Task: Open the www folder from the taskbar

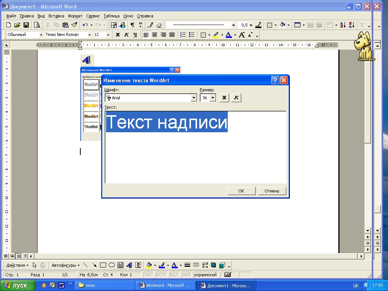Action: pyautogui.click(x=105, y=285)
